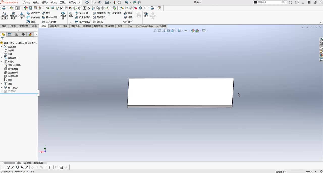Click the Rebuild traffic light icon
This screenshot has width=323, height=173.
114,2
